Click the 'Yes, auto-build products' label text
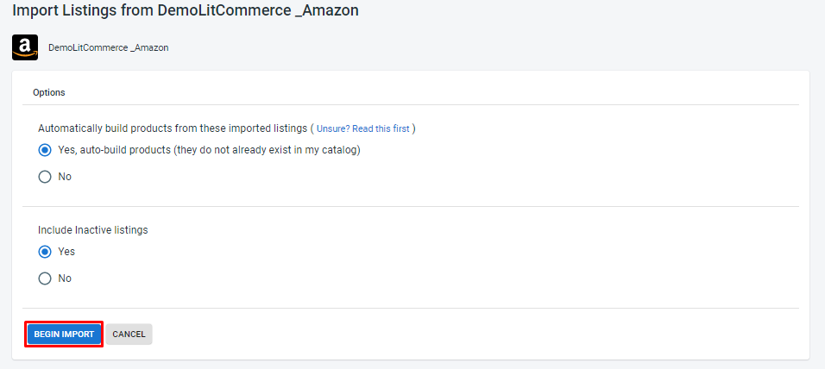Image resolution: width=825 pixels, height=369 pixels. point(114,150)
